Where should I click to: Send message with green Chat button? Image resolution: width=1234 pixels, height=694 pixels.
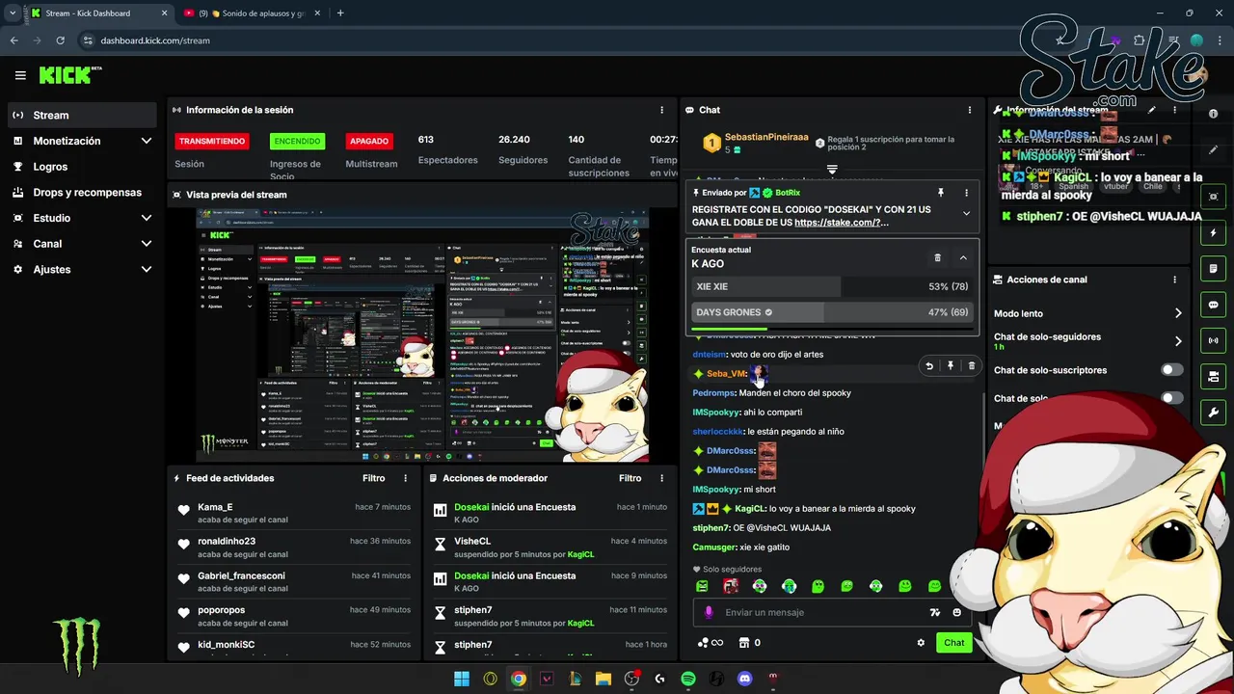[x=953, y=643]
